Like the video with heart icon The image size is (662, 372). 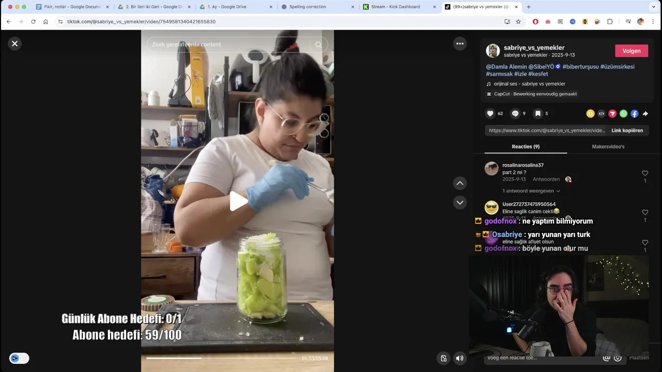pyautogui.click(x=490, y=114)
